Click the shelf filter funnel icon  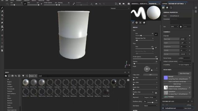coord(23,76)
